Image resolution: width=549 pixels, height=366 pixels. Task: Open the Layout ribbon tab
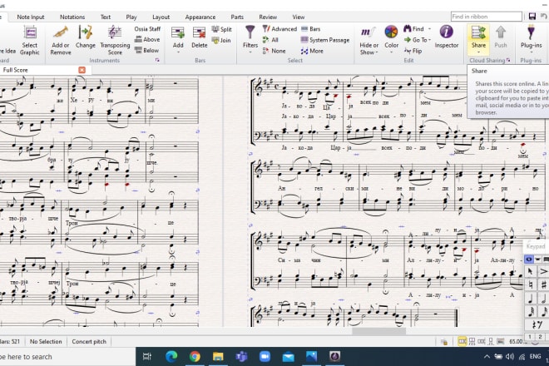coord(161,17)
